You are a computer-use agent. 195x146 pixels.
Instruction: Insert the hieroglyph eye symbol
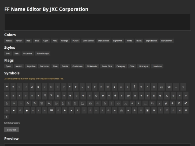(x=183, y=87)
